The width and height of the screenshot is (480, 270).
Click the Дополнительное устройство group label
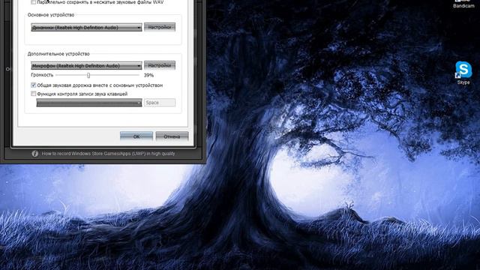58,53
